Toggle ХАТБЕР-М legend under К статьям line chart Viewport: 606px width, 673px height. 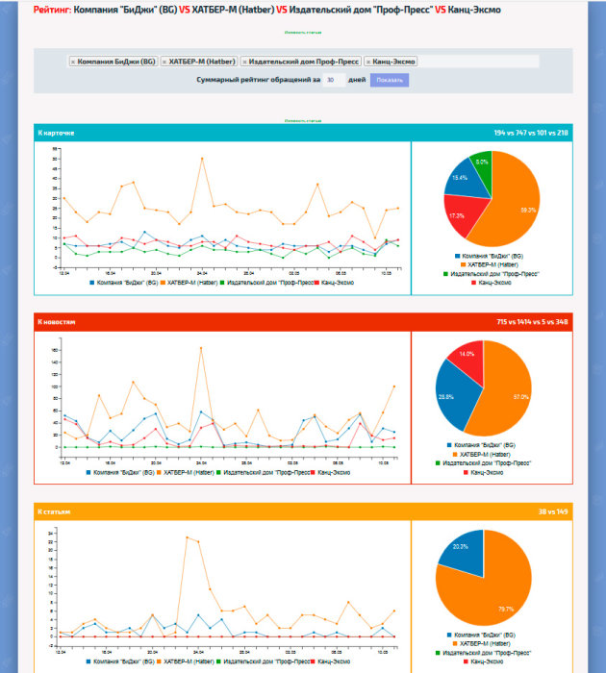(186, 661)
